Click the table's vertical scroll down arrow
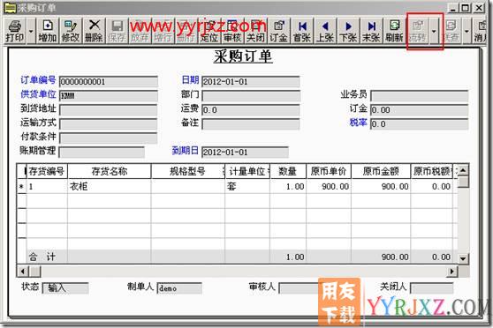 coord(463,258)
